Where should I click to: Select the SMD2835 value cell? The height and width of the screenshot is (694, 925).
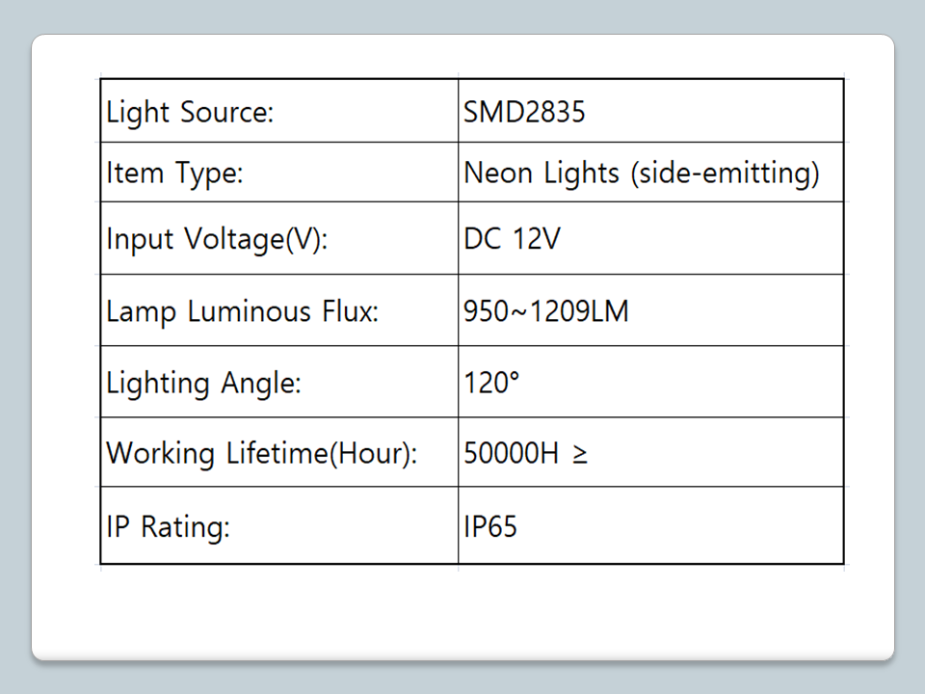coord(524,113)
